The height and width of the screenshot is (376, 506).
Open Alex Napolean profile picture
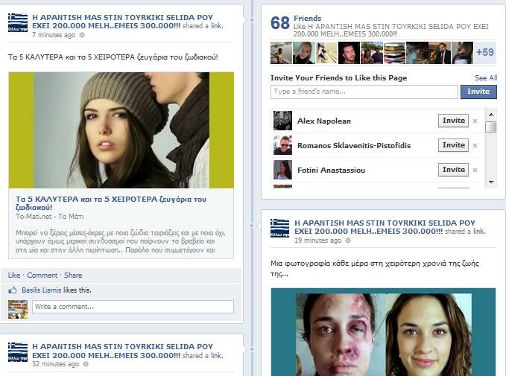point(282,121)
